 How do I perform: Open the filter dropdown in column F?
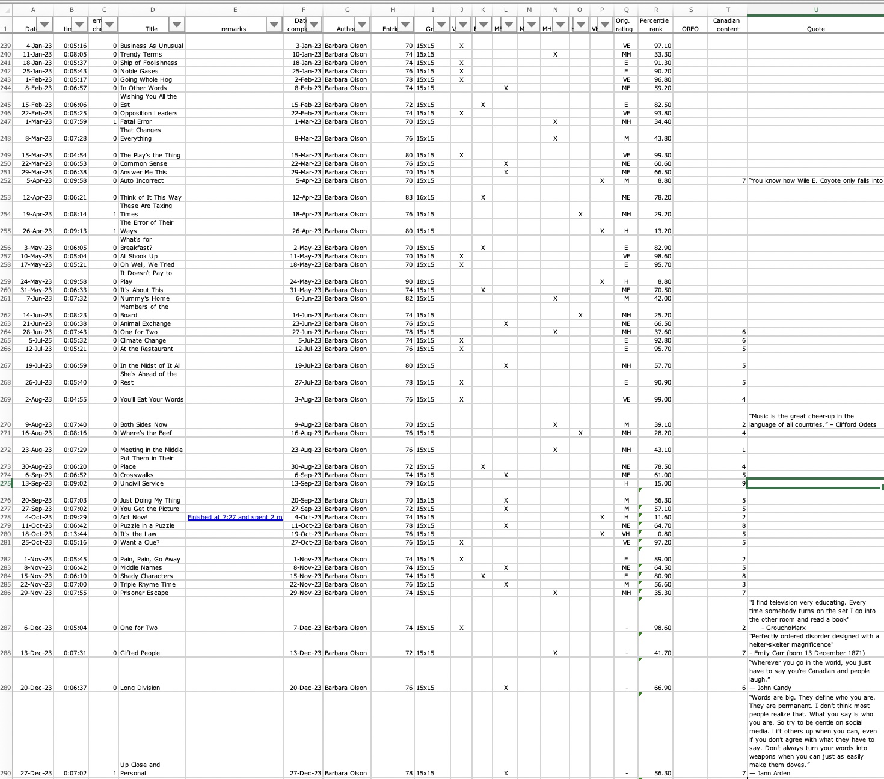[314, 25]
